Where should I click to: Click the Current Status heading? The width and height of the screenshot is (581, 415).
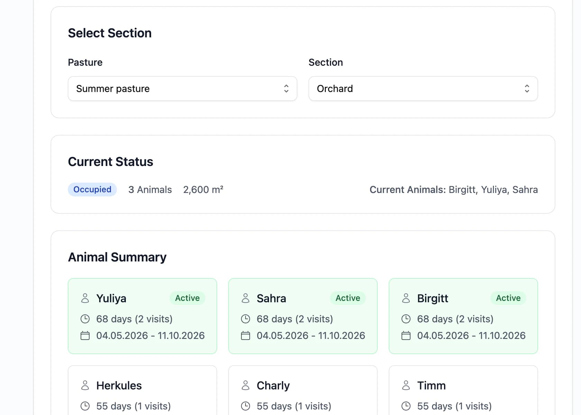click(x=111, y=162)
